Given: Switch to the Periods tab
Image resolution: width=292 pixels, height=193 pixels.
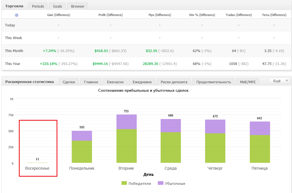Looking at the screenshot, I should point(38,6).
